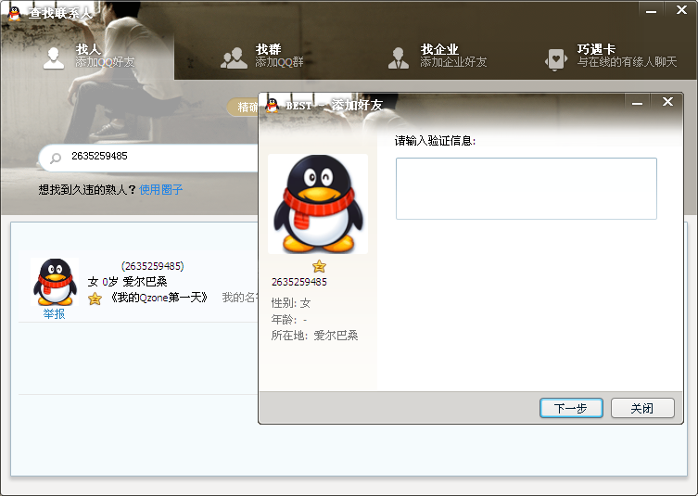Image resolution: width=698 pixels, height=496 pixels.
Task: Click the 找群 group icon
Action: [x=234, y=57]
